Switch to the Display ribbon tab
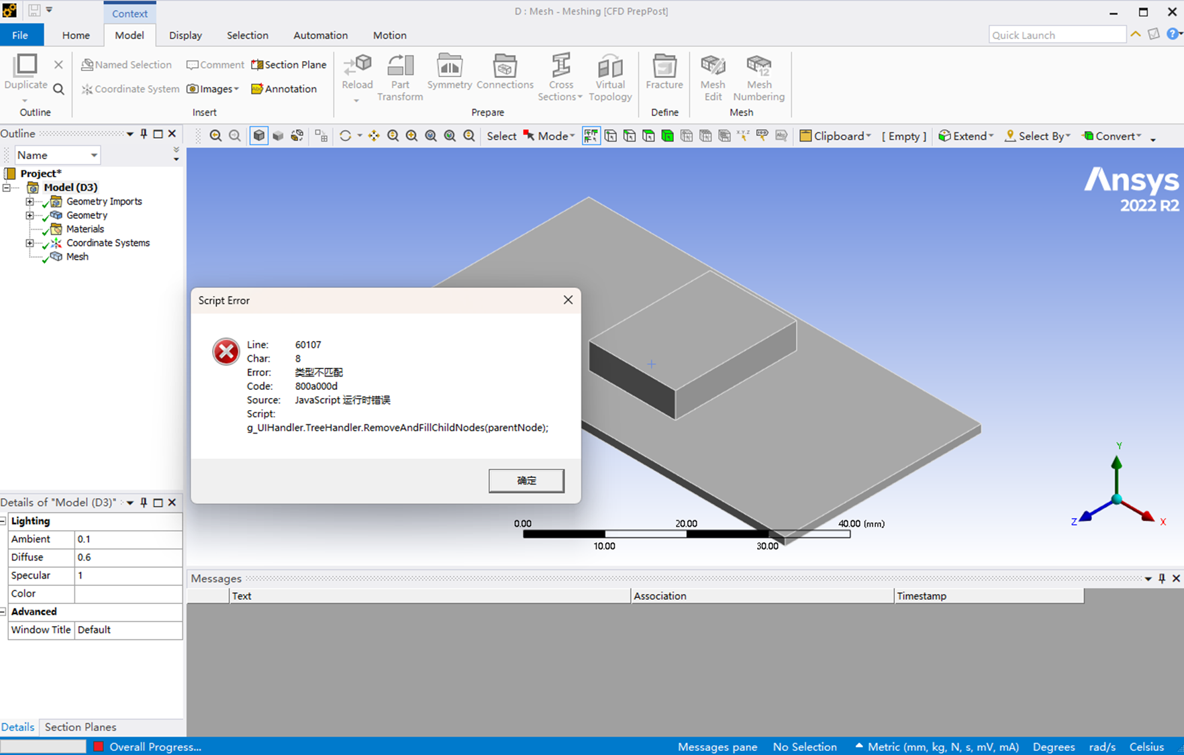Screen dimensions: 1184x755 (185, 35)
